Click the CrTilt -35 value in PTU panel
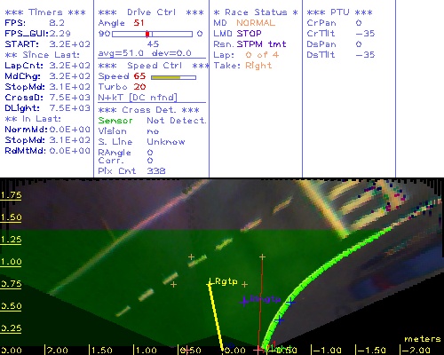This screenshot has height=355, width=444. 365,34
